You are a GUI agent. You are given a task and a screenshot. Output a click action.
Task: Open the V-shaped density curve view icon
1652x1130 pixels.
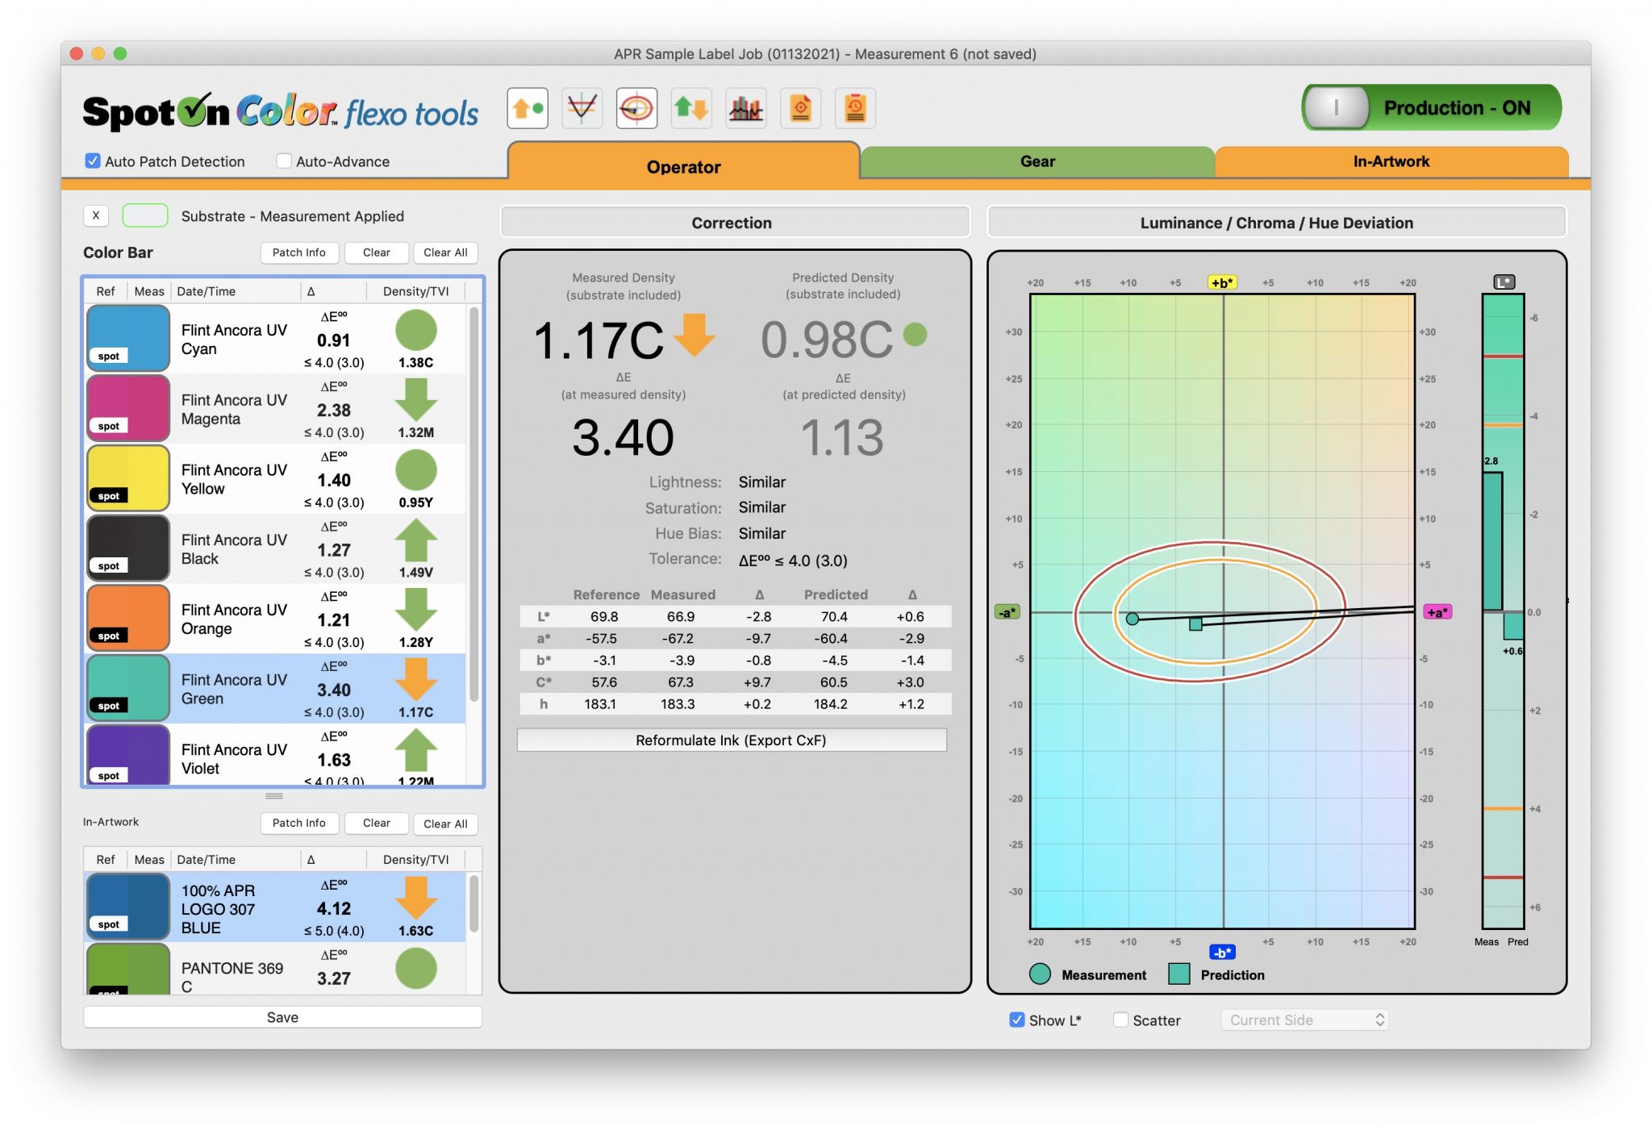tap(582, 108)
